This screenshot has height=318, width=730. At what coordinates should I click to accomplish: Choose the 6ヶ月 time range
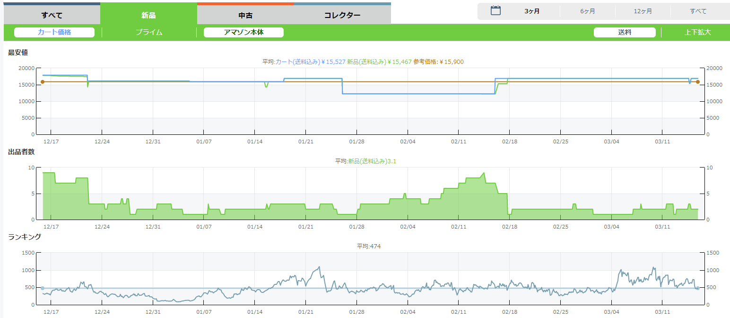coord(587,11)
